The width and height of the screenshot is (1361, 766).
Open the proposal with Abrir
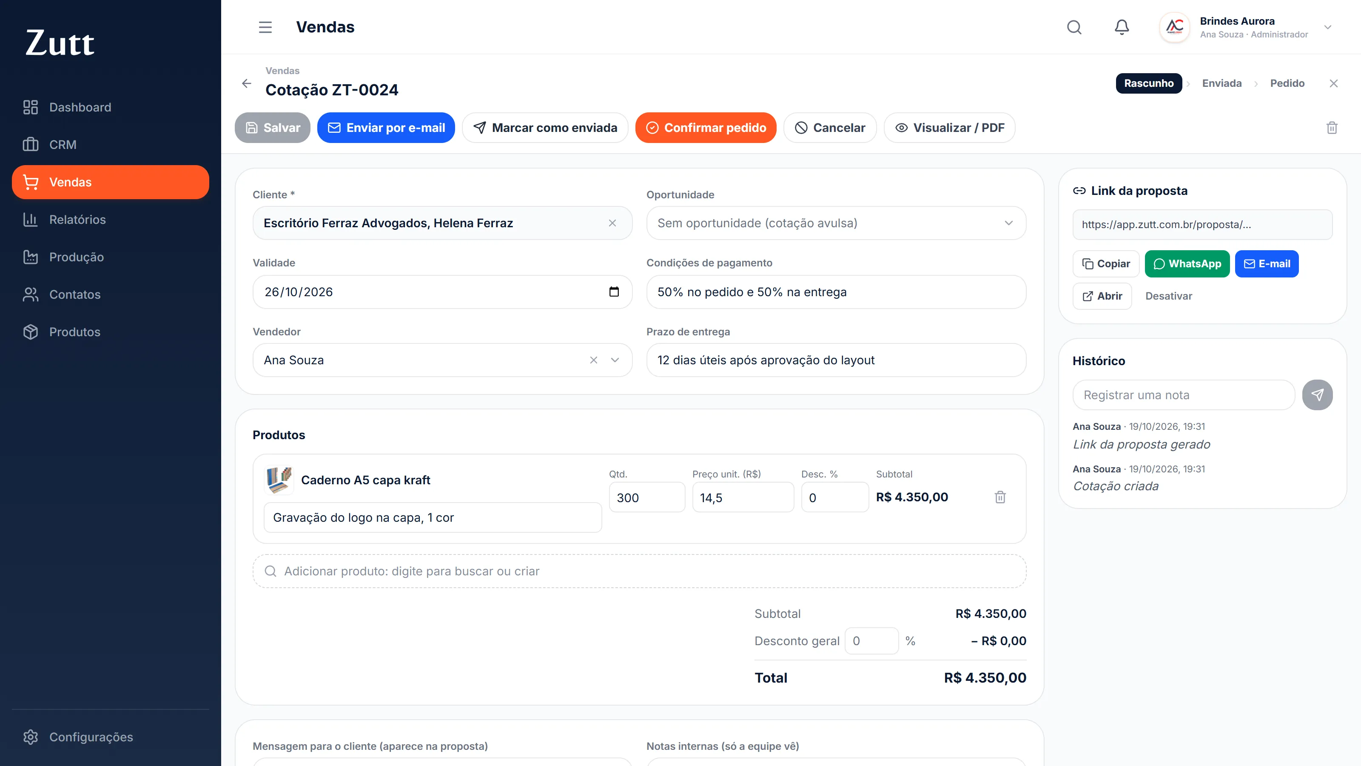tap(1102, 296)
